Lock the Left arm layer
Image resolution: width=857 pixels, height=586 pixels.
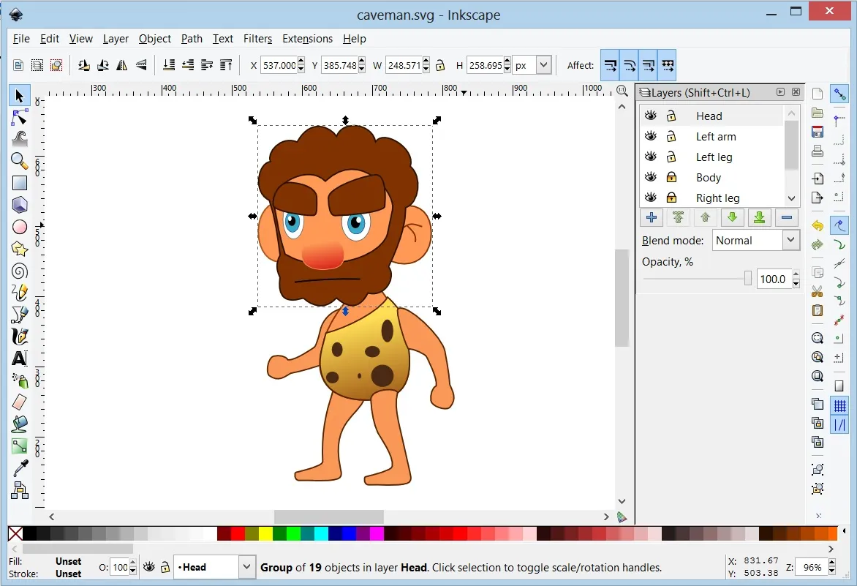tap(671, 136)
